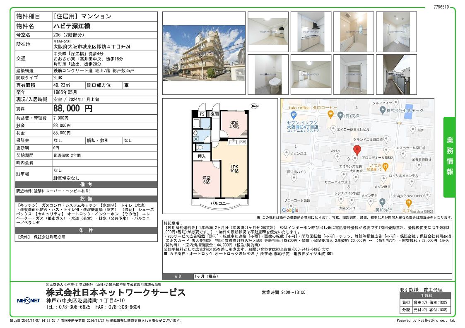Click the 中央線「深江橋」徒歩4分 access line
Image resolution: width=465 pixels, height=328 pixels.
[x=79, y=54]
